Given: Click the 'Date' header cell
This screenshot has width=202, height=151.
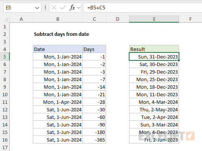Looking at the screenshot, I should point(58,49).
